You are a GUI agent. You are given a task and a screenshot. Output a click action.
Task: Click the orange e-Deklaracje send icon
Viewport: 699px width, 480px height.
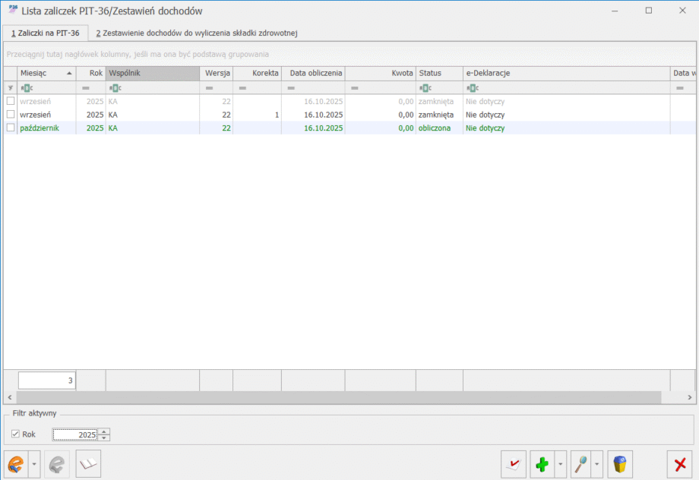[16, 463]
